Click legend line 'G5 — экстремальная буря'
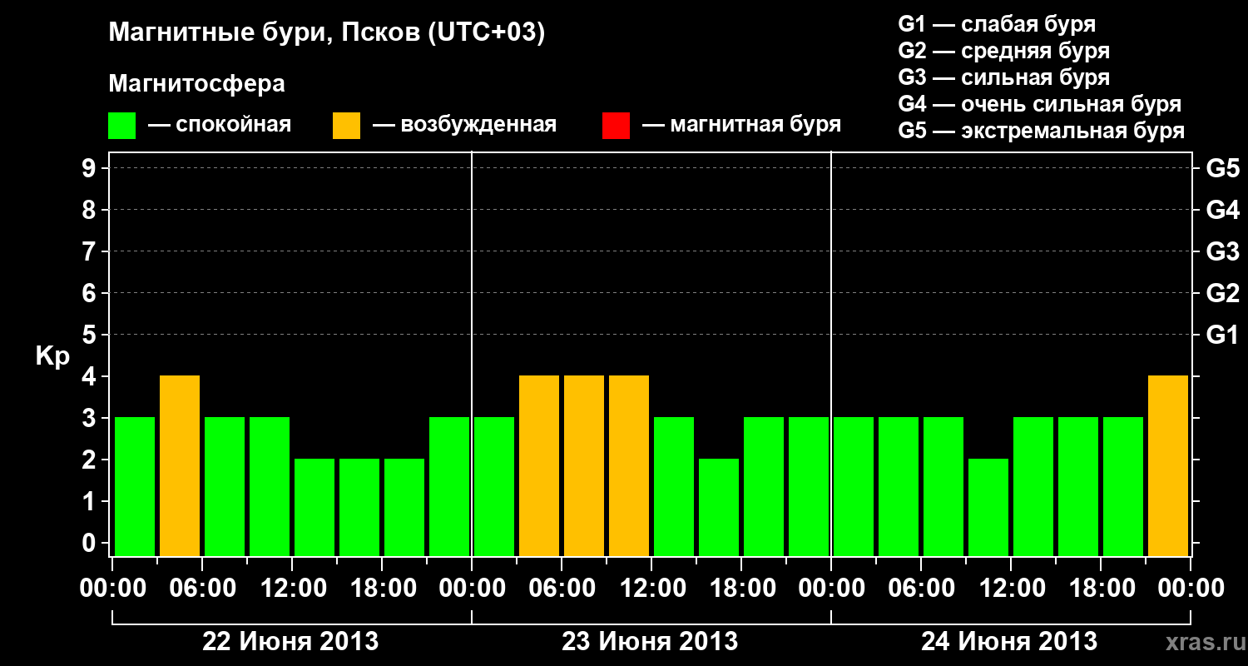The image size is (1248, 666). (1042, 131)
